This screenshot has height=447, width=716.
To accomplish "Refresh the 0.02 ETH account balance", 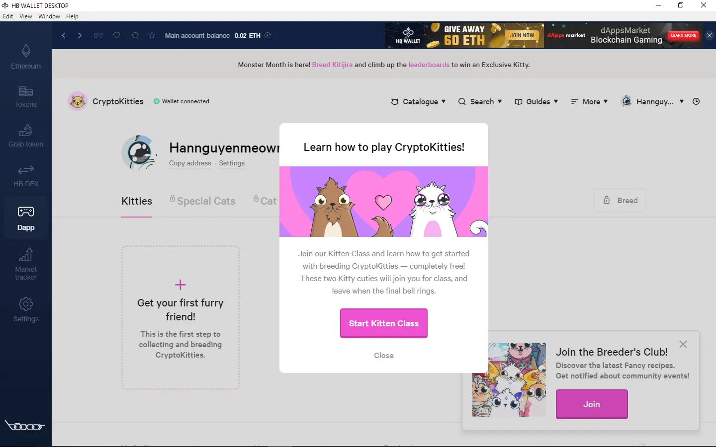I will (268, 35).
